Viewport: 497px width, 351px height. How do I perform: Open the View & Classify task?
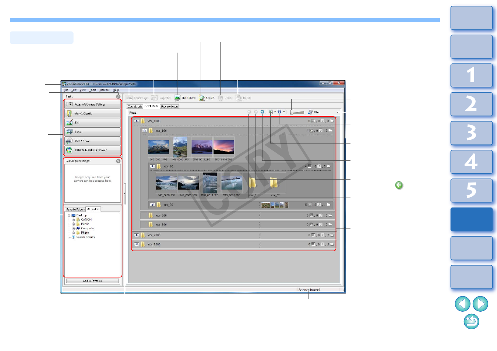tap(92, 114)
